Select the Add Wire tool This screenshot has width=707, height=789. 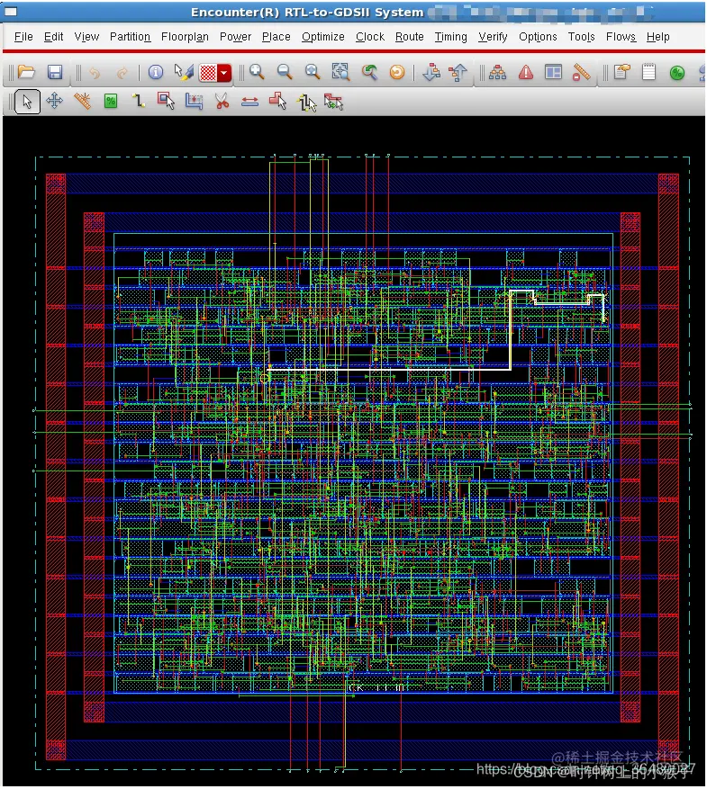point(139,102)
